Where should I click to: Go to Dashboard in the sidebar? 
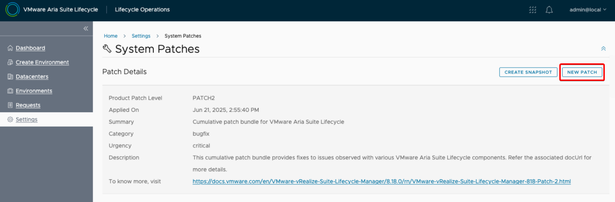click(30, 48)
